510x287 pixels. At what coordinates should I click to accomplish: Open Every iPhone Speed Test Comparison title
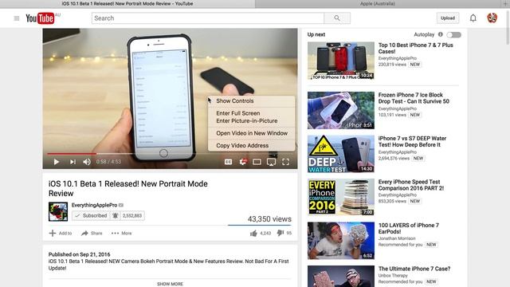[411, 185]
